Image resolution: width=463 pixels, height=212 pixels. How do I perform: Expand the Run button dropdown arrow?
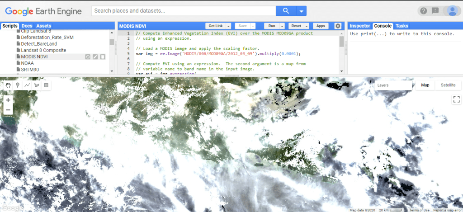point(282,26)
